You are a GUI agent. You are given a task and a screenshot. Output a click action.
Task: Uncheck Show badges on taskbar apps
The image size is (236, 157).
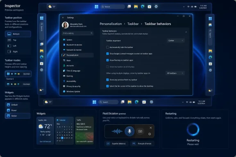[x=107, y=54]
